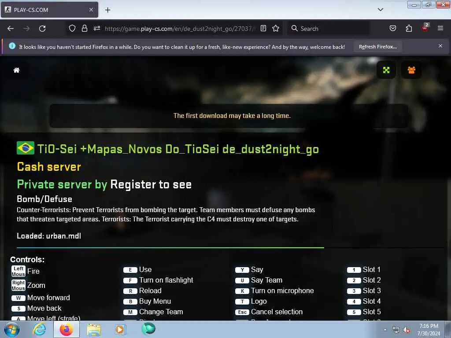
Task: Open the network tray icon
Action: point(396,330)
